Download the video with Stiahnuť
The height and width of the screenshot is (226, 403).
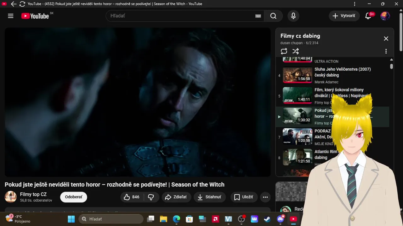[x=209, y=197]
